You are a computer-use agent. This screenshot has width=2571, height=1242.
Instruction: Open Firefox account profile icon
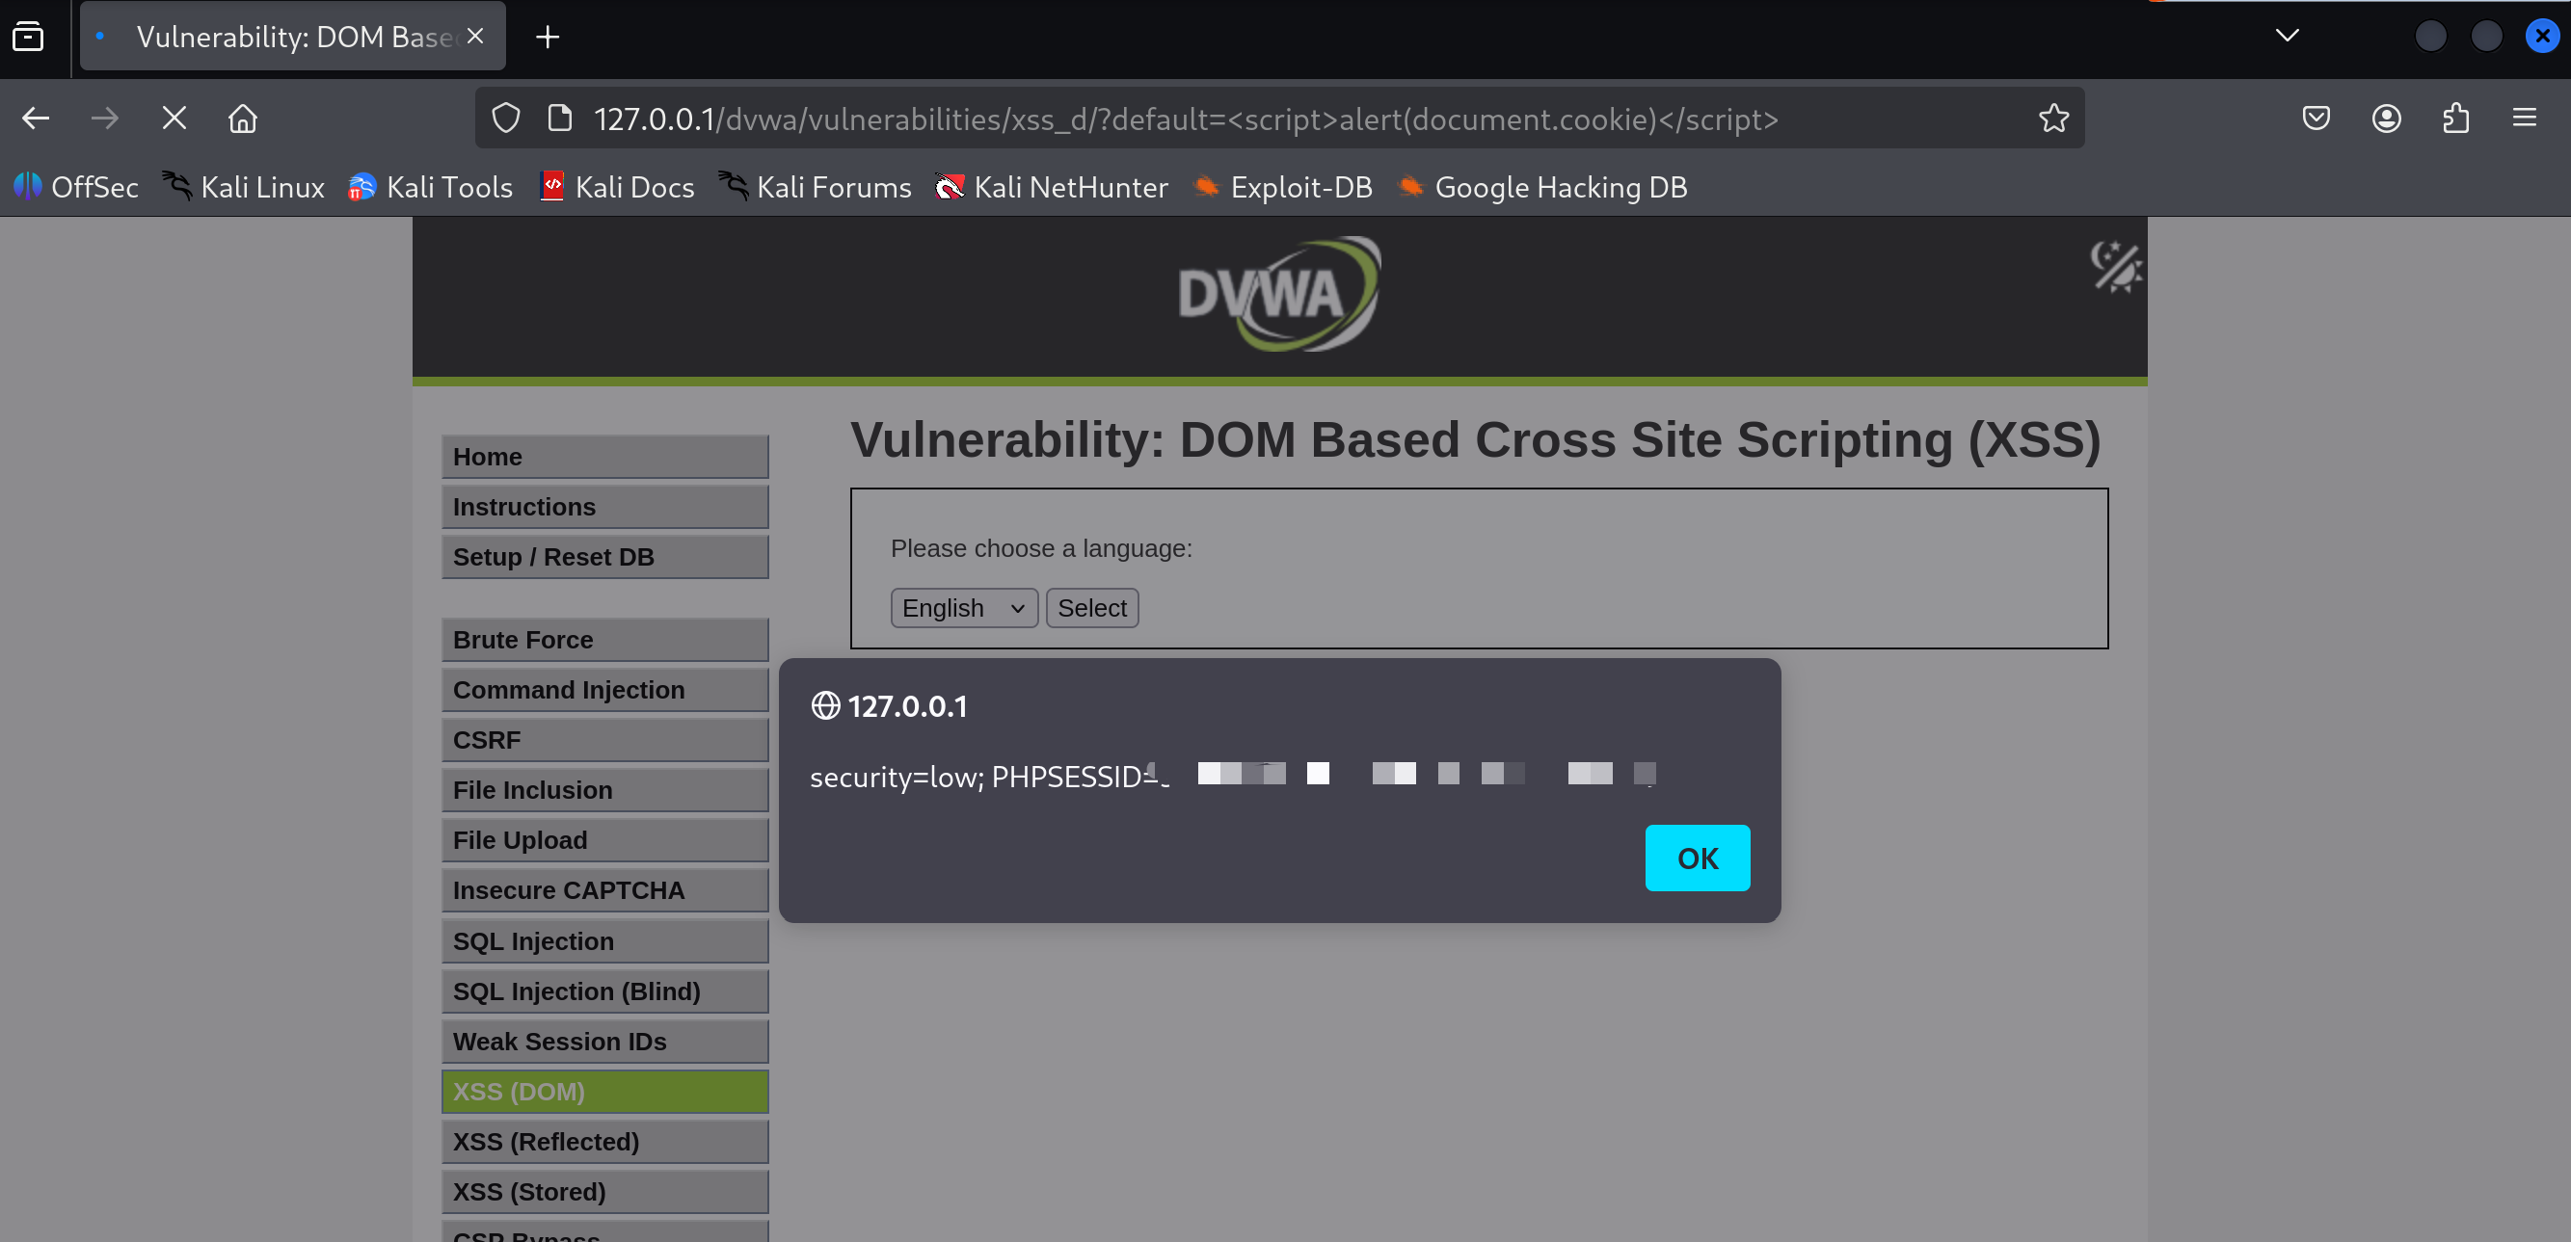pos(2385,119)
